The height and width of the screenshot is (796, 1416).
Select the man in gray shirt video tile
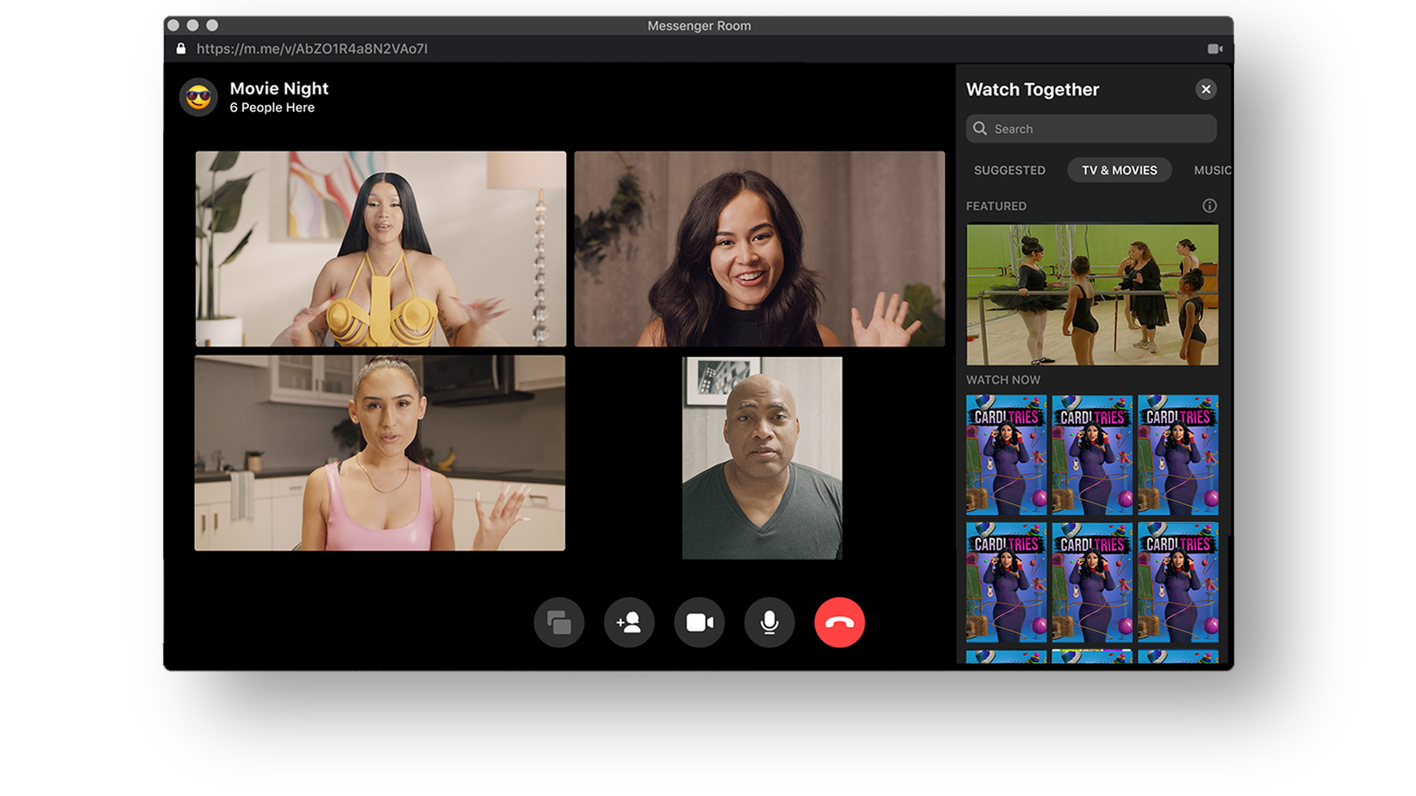(x=762, y=458)
